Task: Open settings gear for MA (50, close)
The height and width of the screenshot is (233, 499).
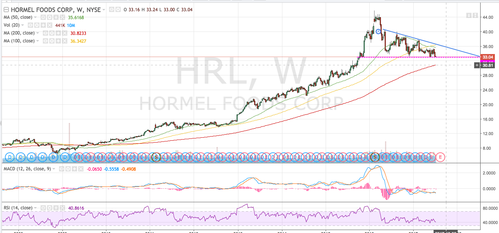Action: (x=49, y=17)
